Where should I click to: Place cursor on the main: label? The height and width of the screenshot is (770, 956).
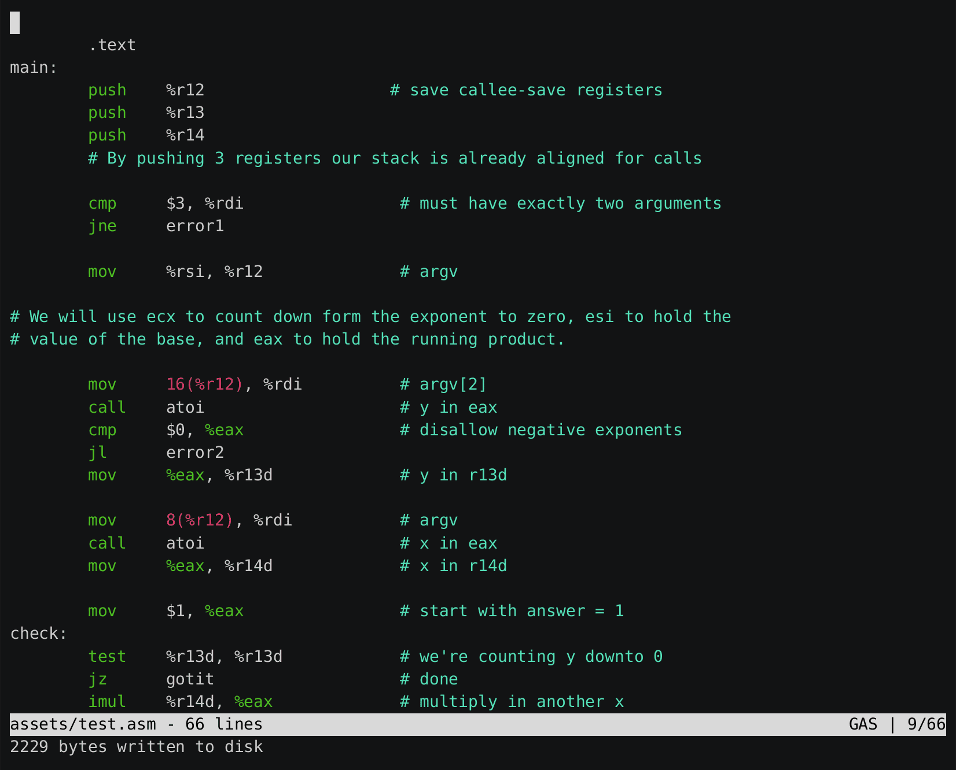pos(32,67)
